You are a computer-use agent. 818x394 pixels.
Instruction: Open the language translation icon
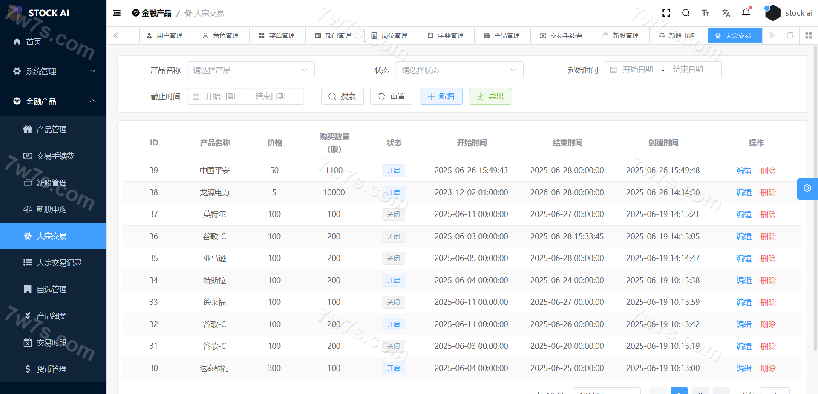click(726, 13)
